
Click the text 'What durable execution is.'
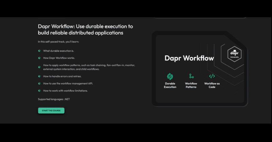58,51
